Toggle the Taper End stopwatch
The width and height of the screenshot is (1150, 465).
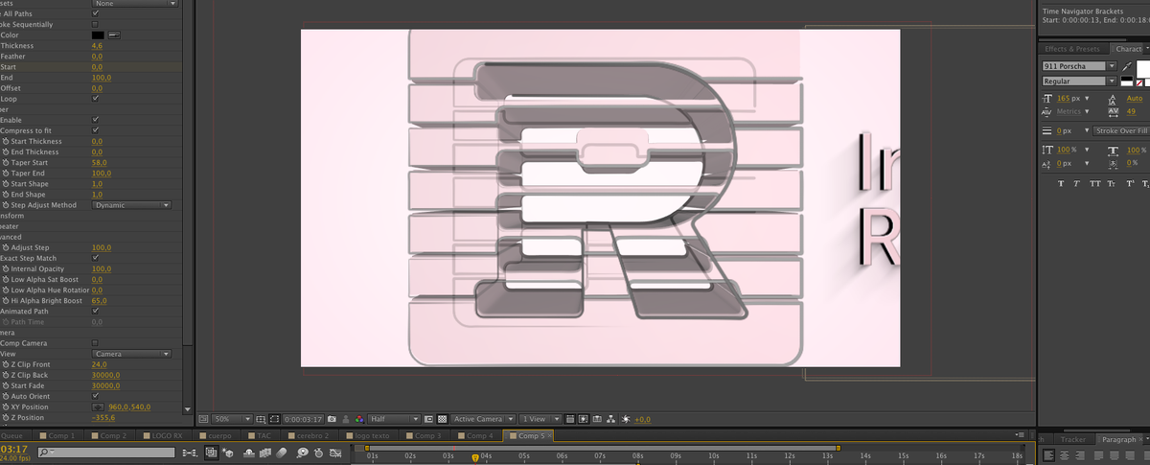click(6, 174)
